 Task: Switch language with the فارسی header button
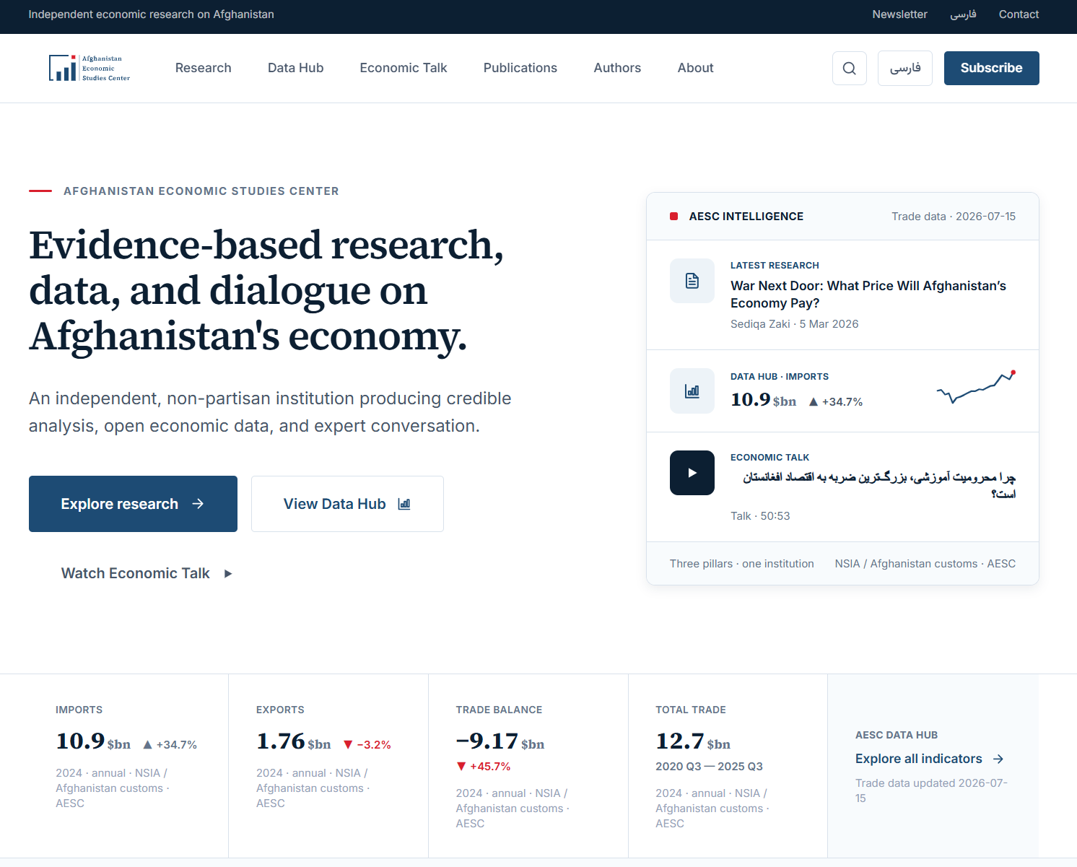pyautogui.click(x=905, y=68)
